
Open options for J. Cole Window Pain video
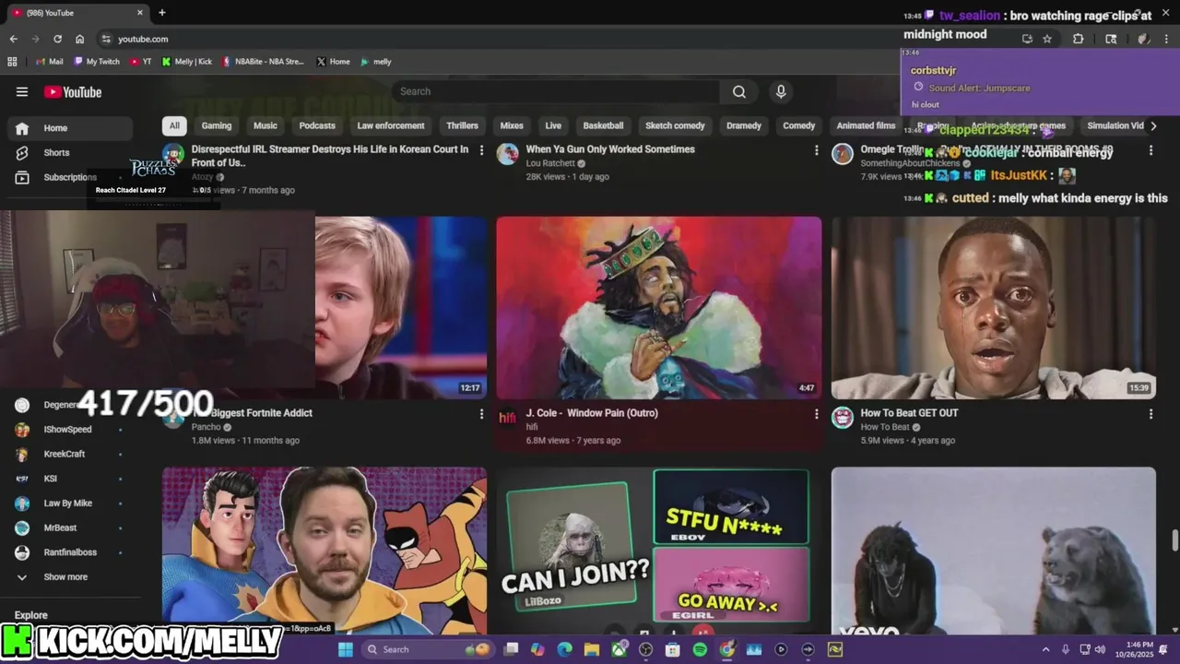pos(816,414)
